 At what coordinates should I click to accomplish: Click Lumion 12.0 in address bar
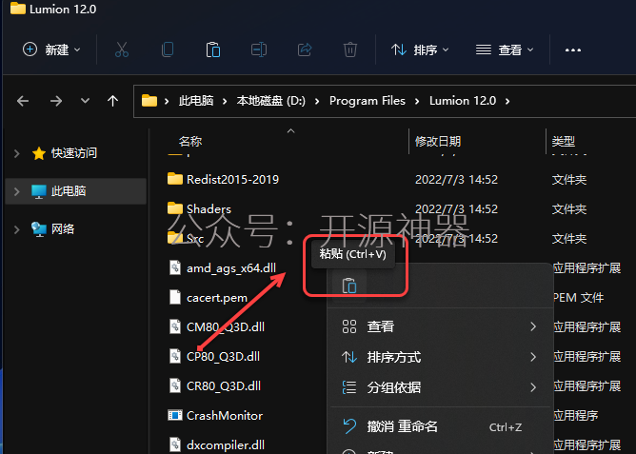(x=463, y=101)
